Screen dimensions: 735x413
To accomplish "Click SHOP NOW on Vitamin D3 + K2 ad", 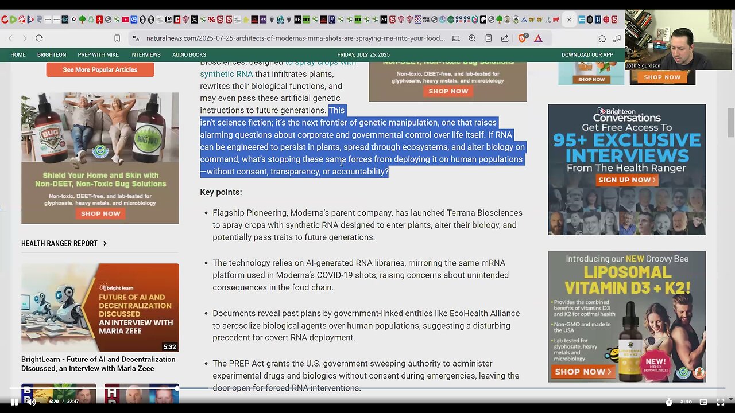I will pos(583,372).
